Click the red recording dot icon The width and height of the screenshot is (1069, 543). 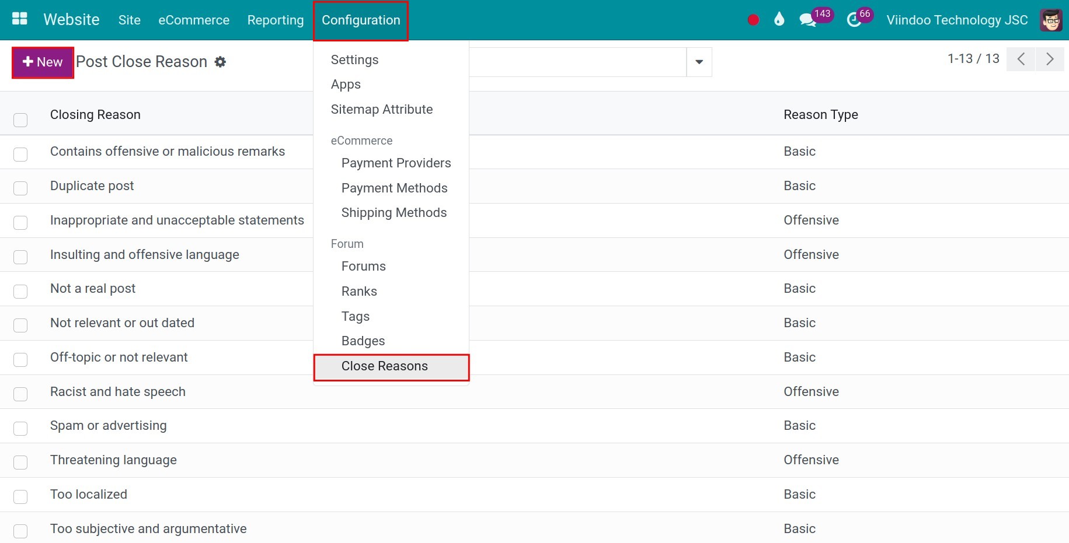[x=753, y=20]
